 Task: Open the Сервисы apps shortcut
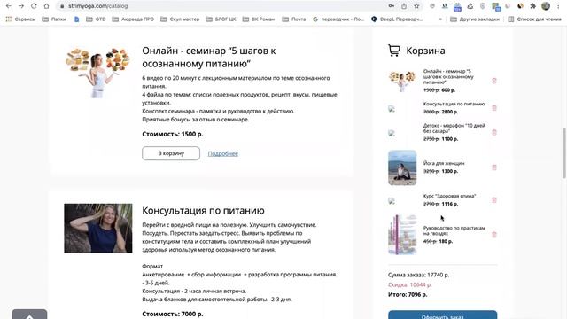pos(21,19)
